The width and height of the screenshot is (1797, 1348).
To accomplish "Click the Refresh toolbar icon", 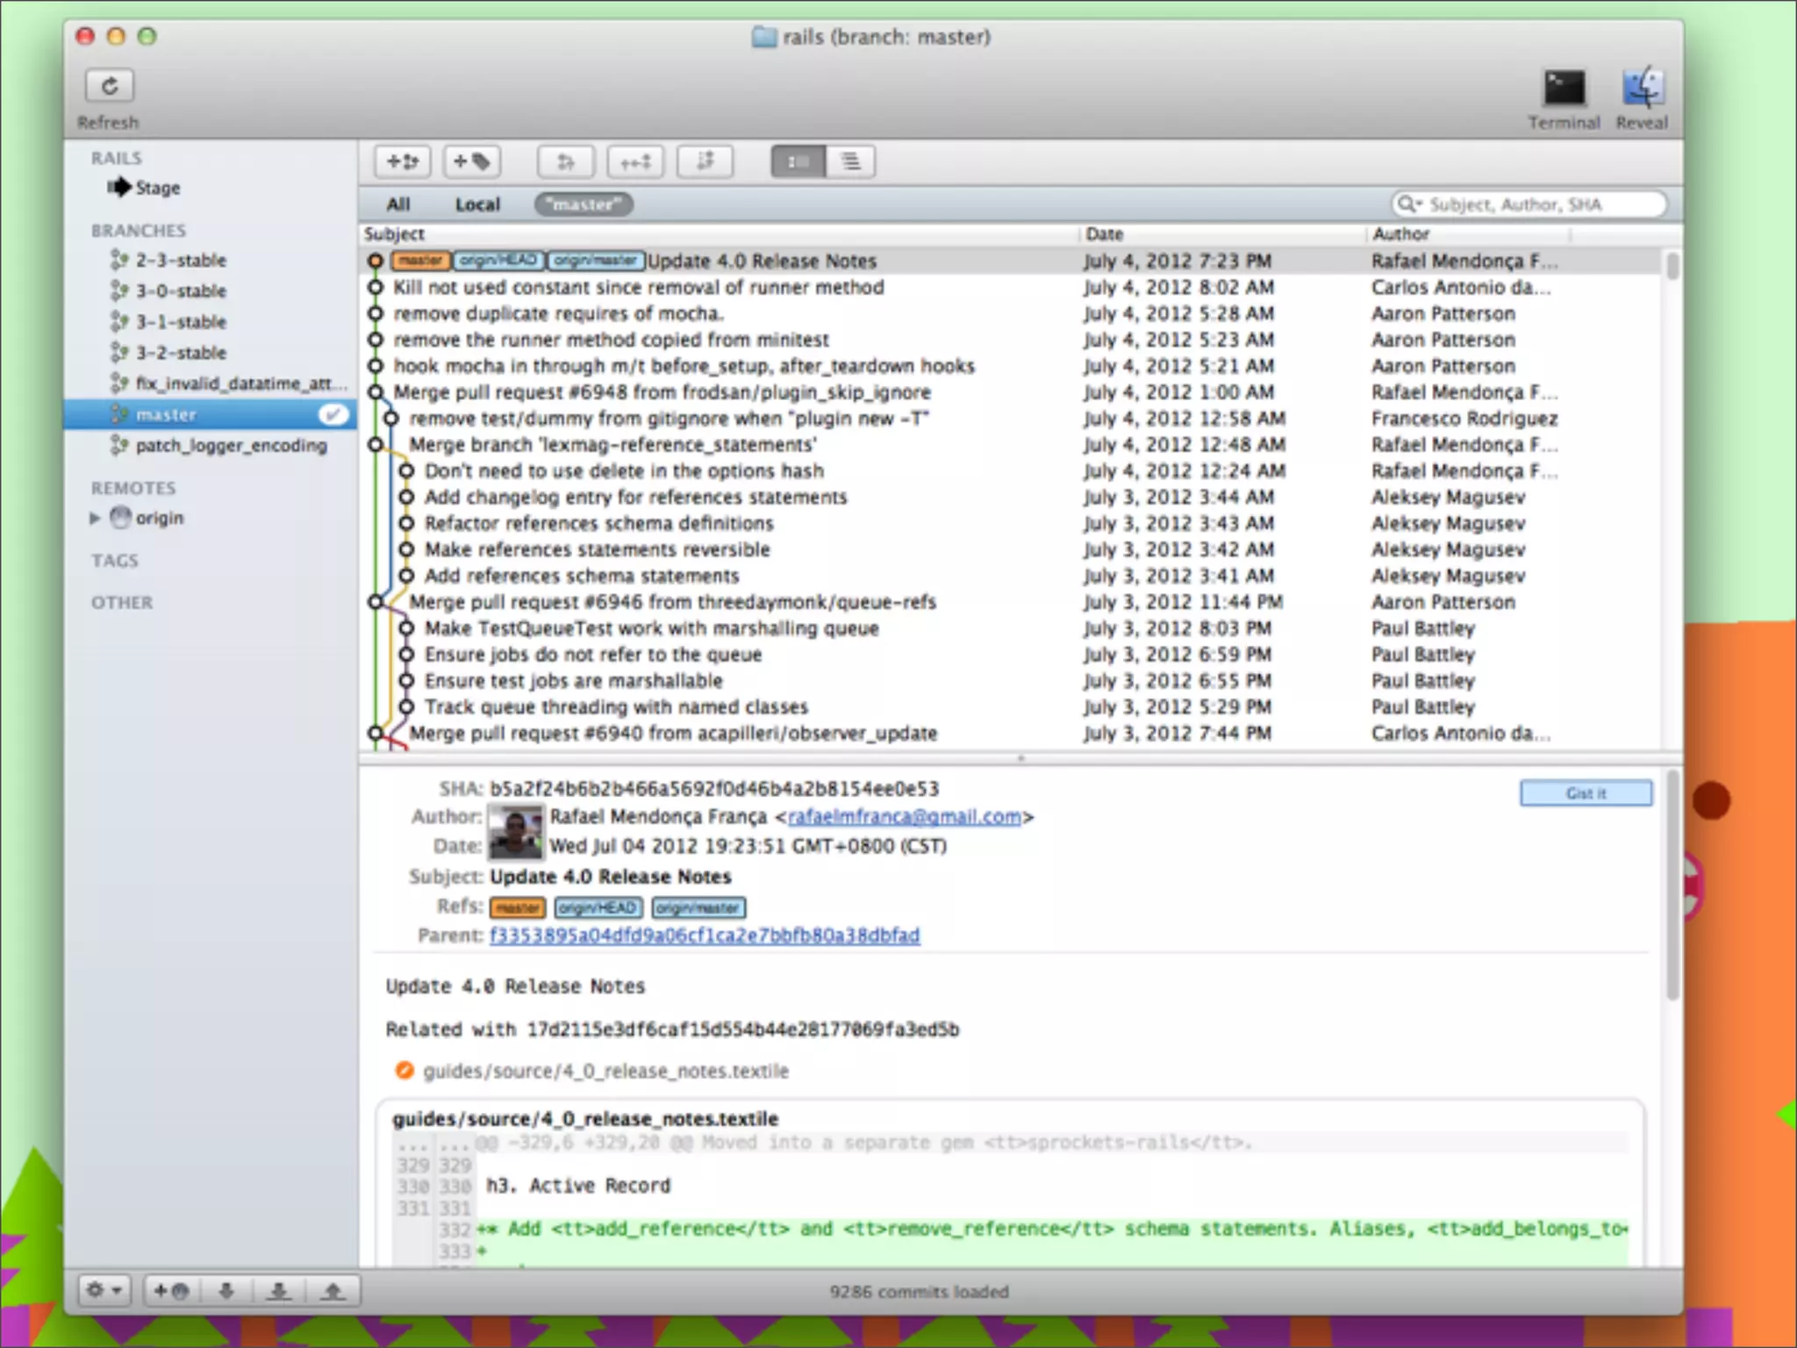I will point(109,86).
